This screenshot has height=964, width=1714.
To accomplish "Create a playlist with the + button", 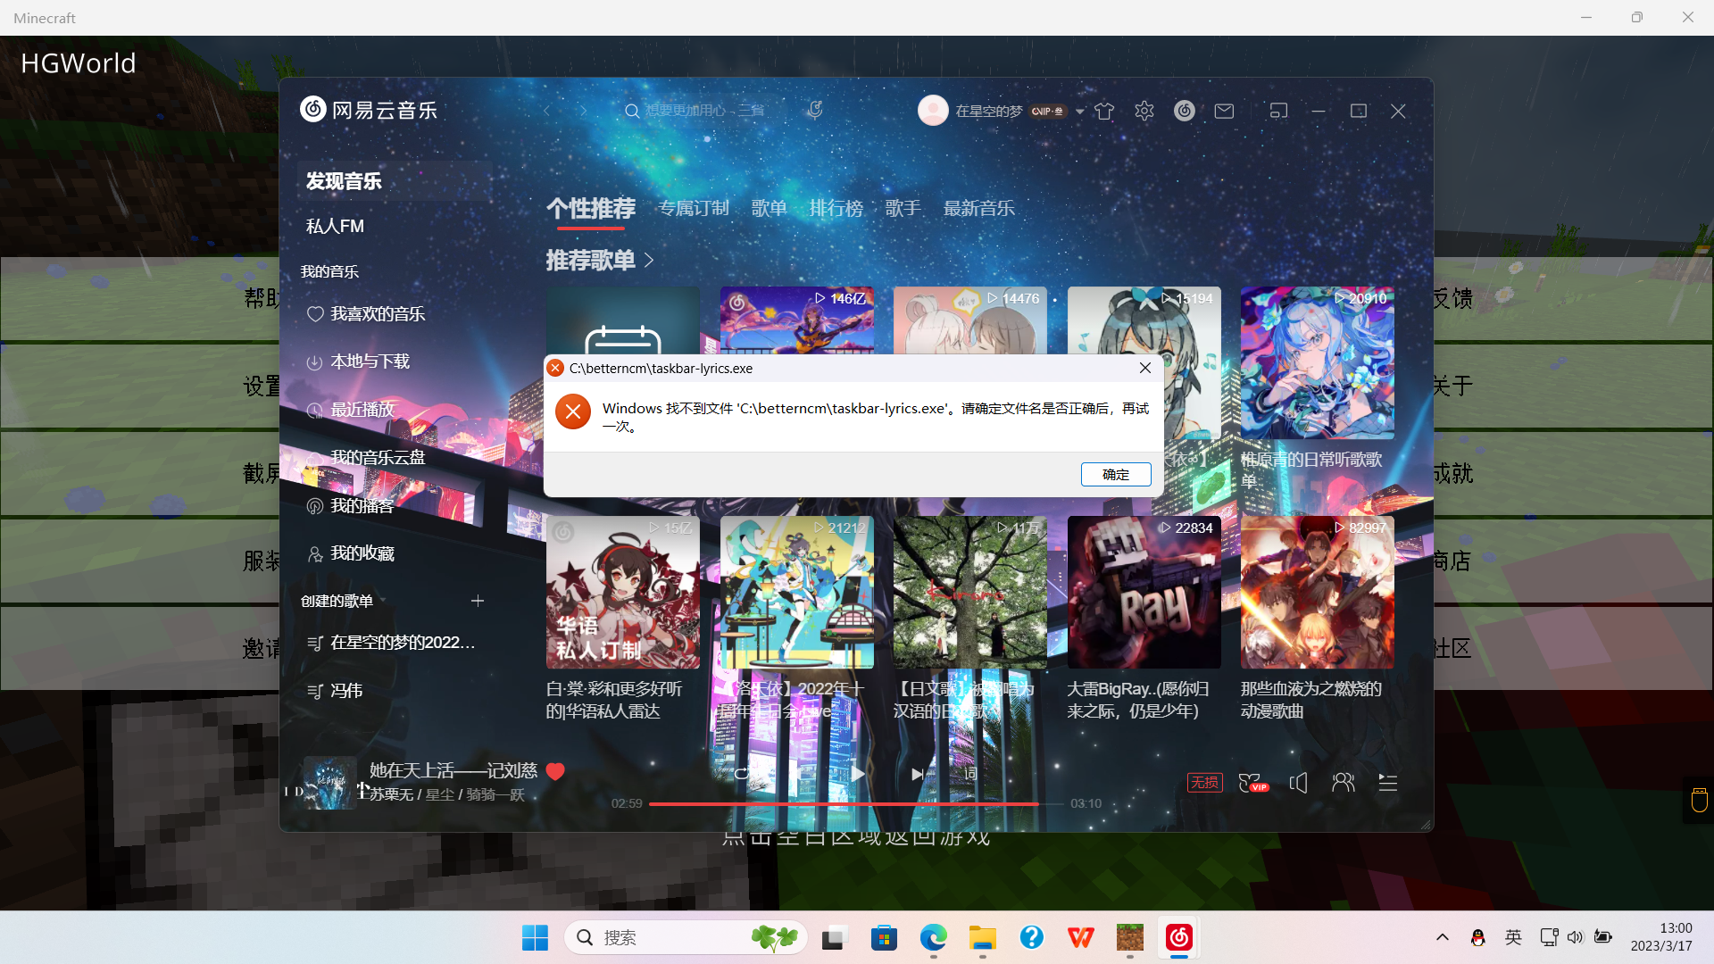I will coord(478,601).
